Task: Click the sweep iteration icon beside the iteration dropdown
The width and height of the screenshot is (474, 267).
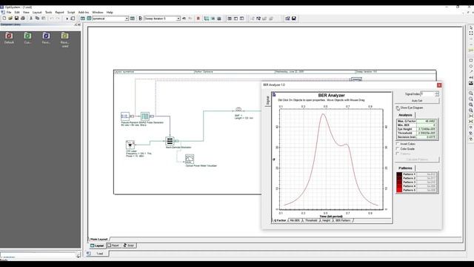Action: (x=140, y=19)
